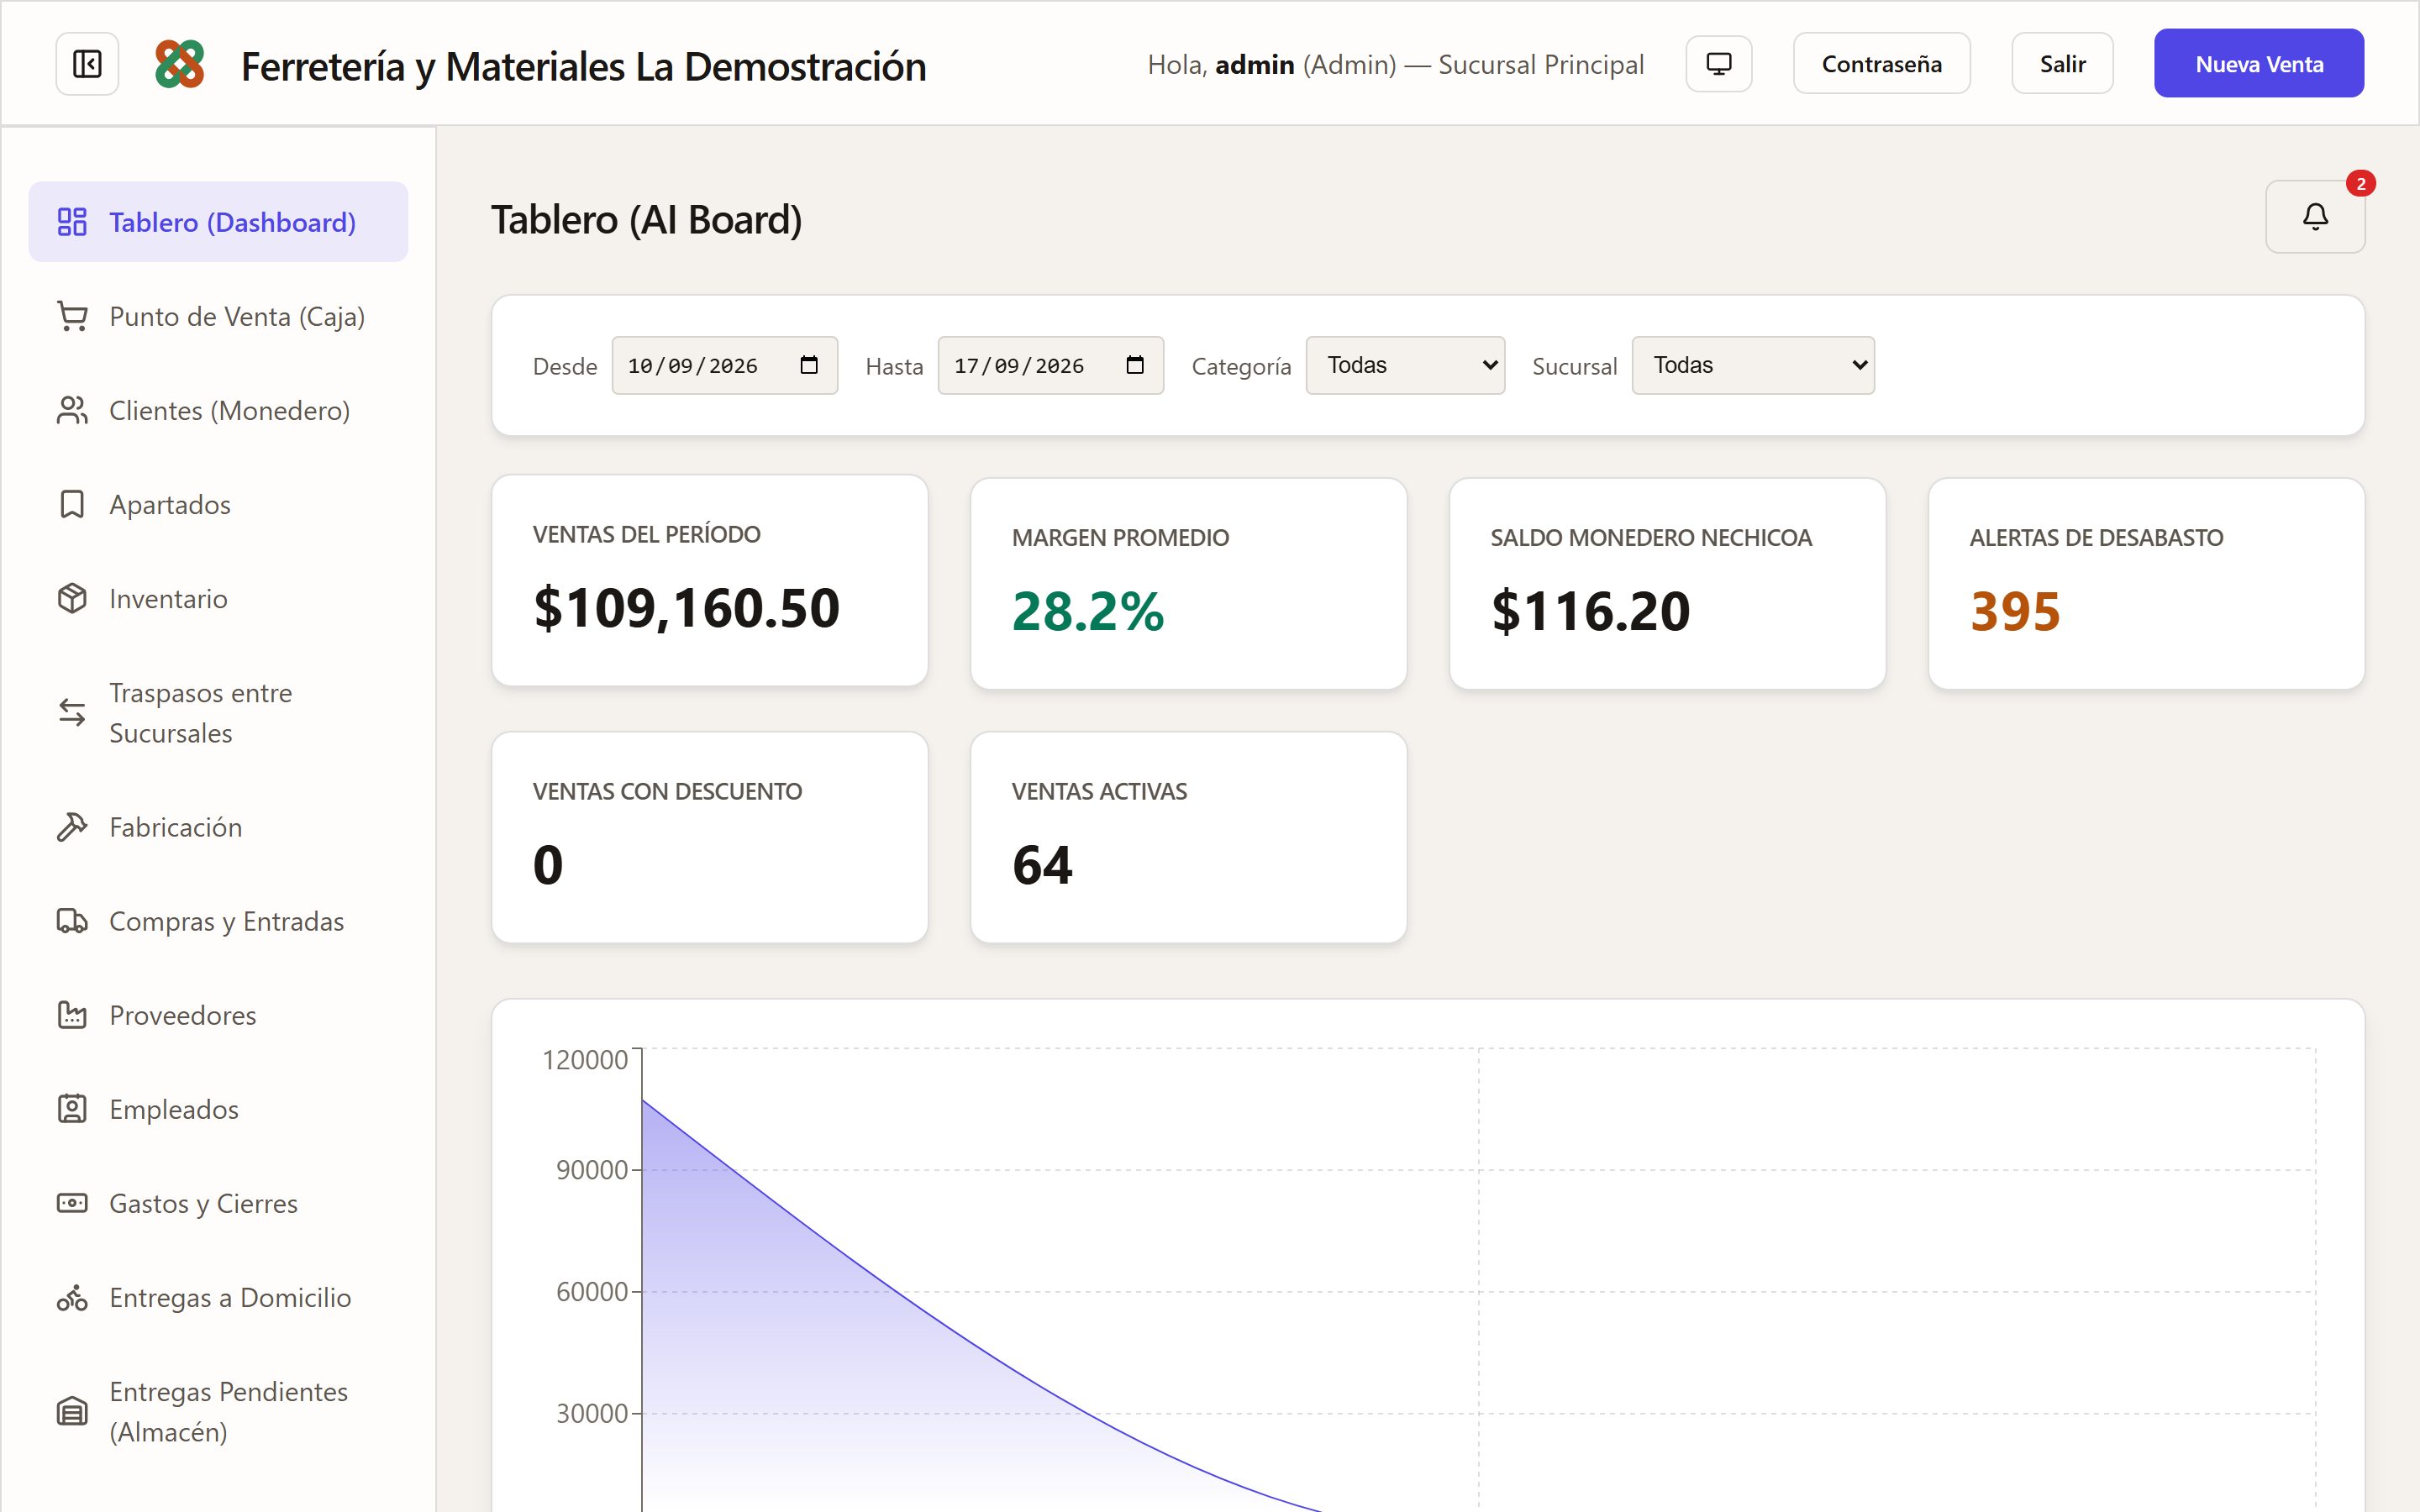Image resolution: width=2420 pixels, height=1512 pixels.
Task: Click the chart axis label 120000
Action: click(x=585, y=1060)
